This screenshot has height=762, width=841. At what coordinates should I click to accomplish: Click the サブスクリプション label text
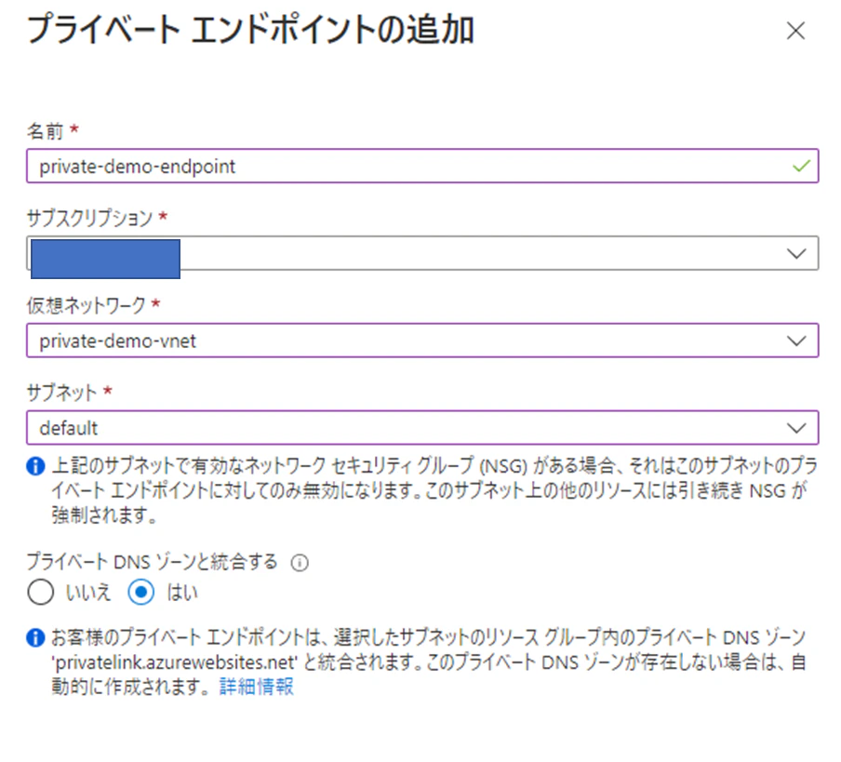point(89,219)
